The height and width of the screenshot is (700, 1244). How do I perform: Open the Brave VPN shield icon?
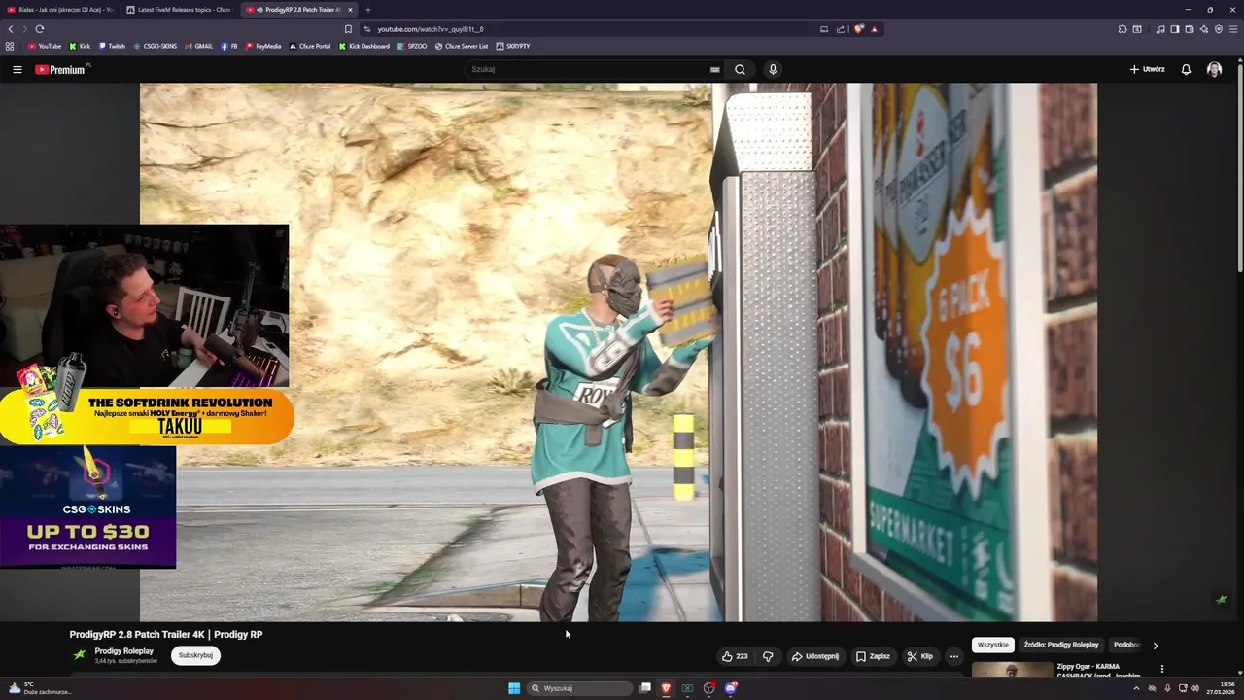click(1219, 29)
